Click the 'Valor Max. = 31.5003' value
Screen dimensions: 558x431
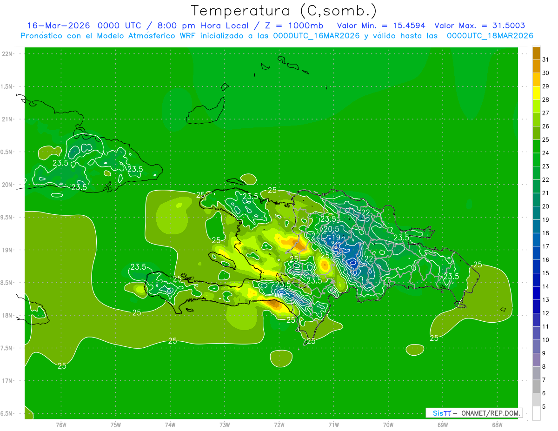tap(480, 26)
